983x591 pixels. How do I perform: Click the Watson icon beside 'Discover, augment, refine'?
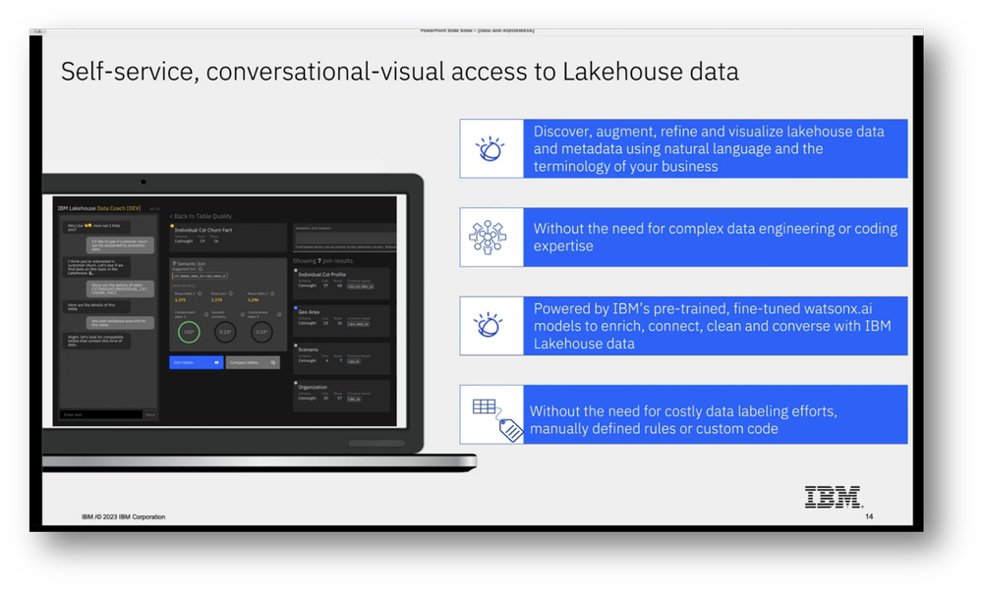[491, 149]
